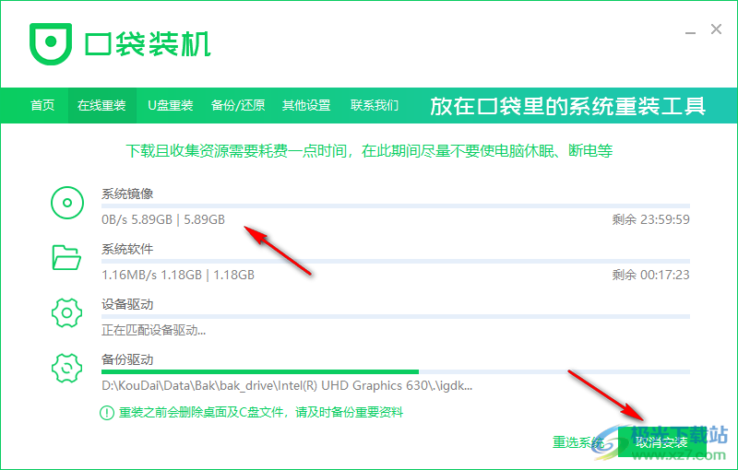The image size is (738, 470).
Task: Click the 备份驱动 sync gear icon
Action: tap(67, 369)
